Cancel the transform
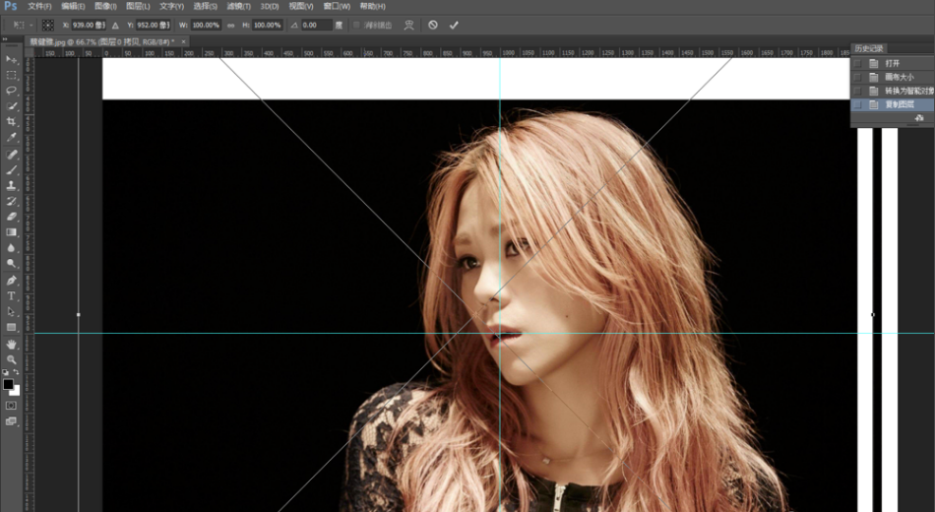 coord(433,25)
